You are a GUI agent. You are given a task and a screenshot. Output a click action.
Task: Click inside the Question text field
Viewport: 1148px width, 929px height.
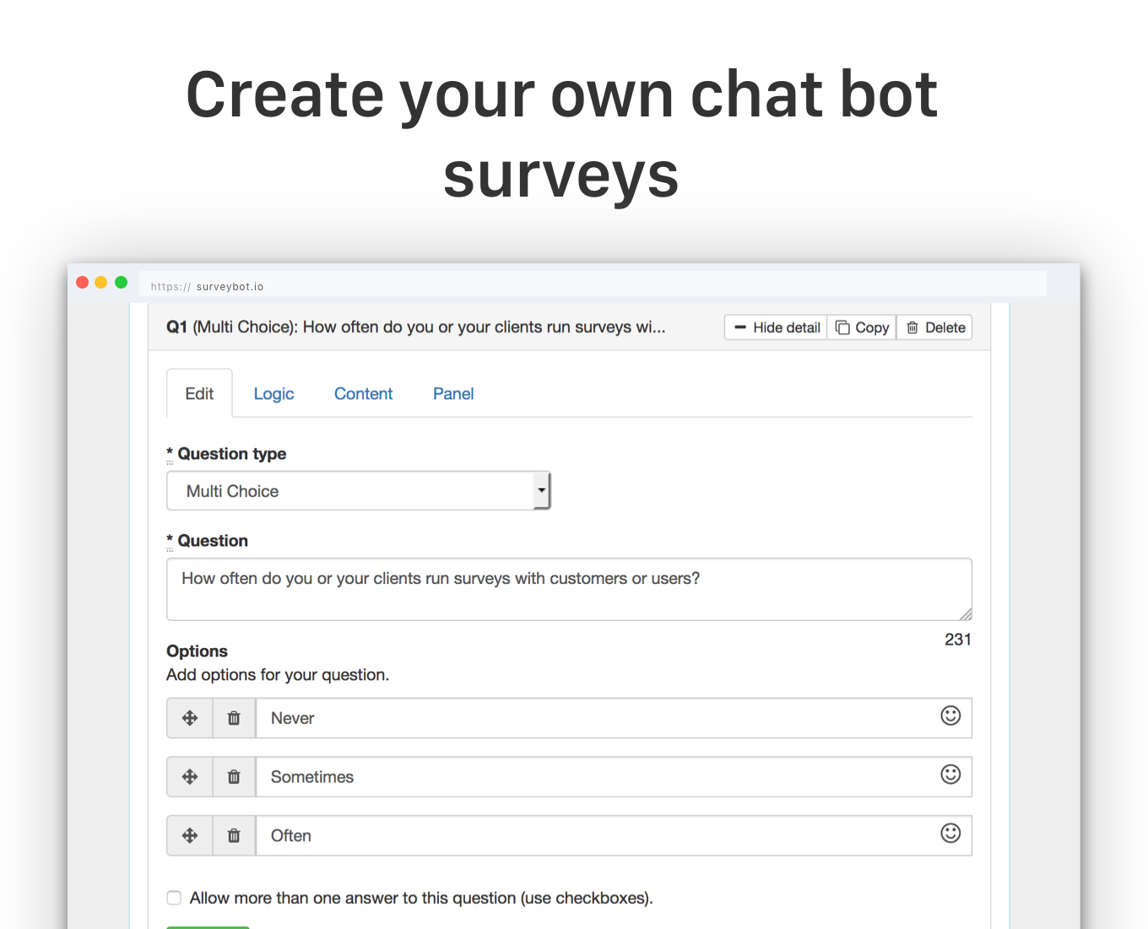point(569,588)
